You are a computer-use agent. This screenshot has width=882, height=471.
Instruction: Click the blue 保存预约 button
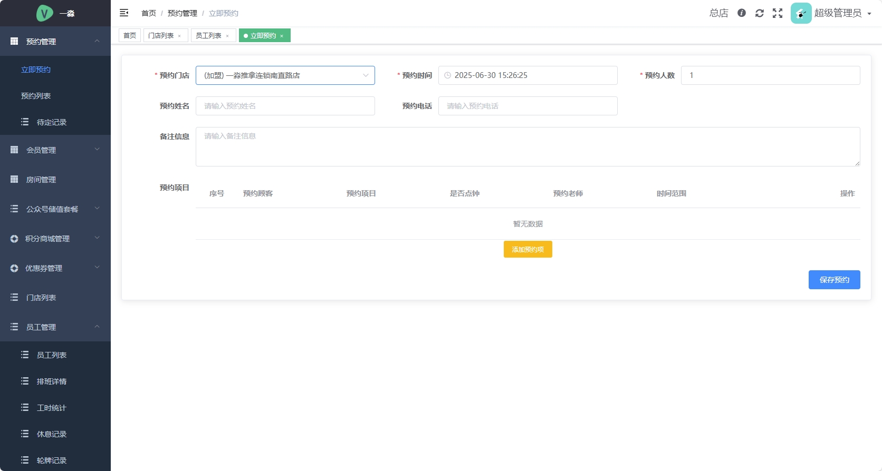click(x=834, y=280)
